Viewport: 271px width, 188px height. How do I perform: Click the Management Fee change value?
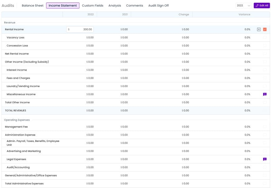185,127
